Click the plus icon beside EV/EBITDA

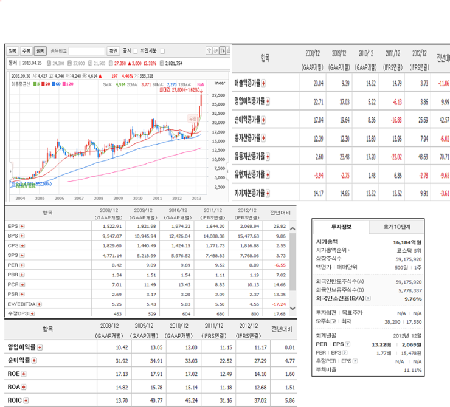pos(40,304)
